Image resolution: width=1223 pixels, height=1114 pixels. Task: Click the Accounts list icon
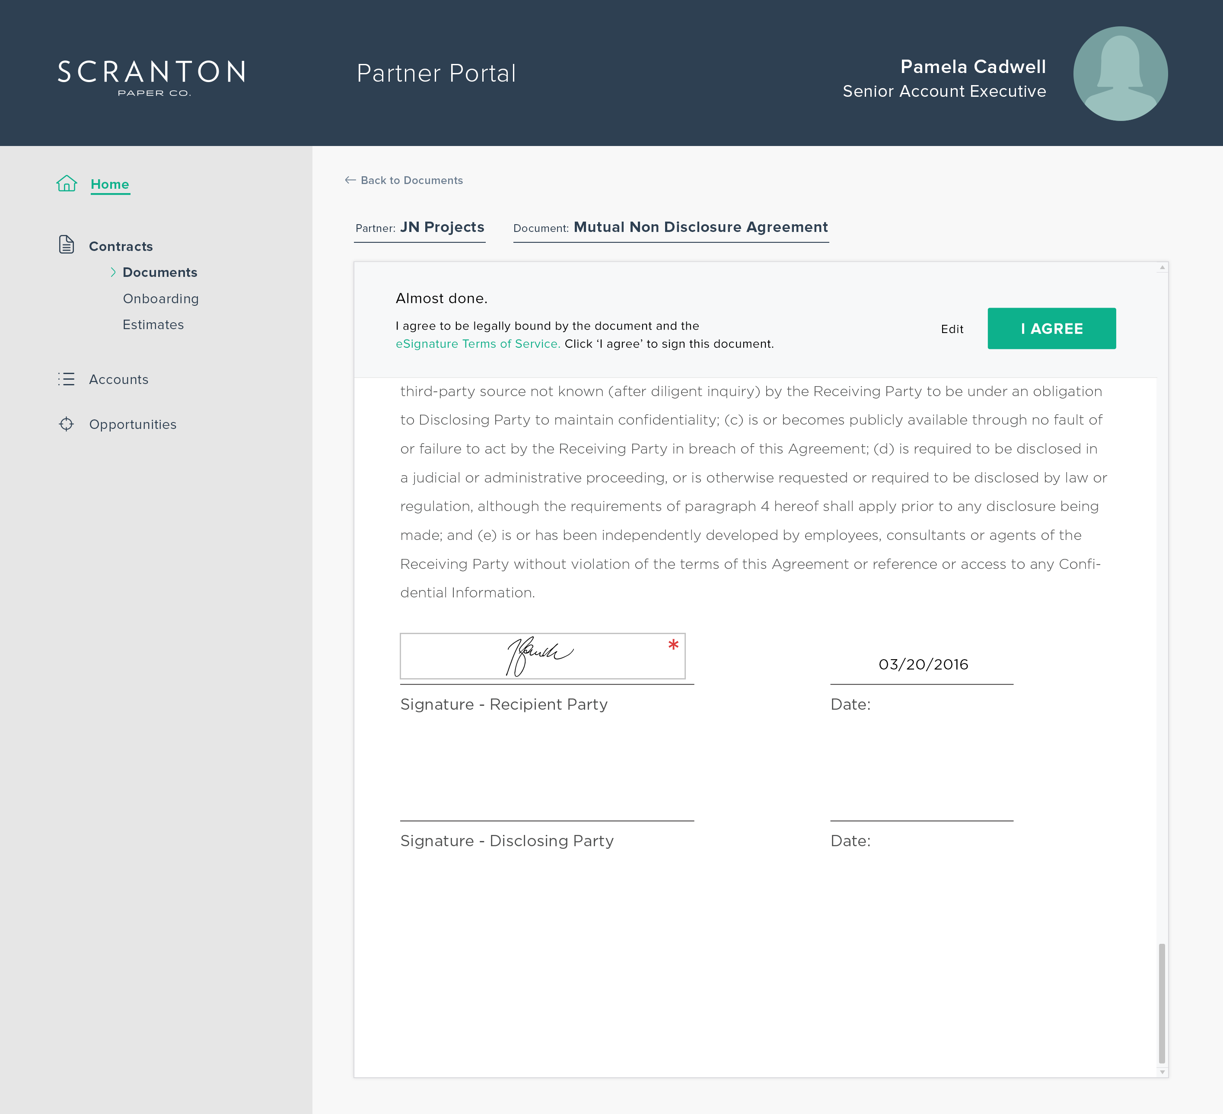pyautogui.click(x=67, y=379)
